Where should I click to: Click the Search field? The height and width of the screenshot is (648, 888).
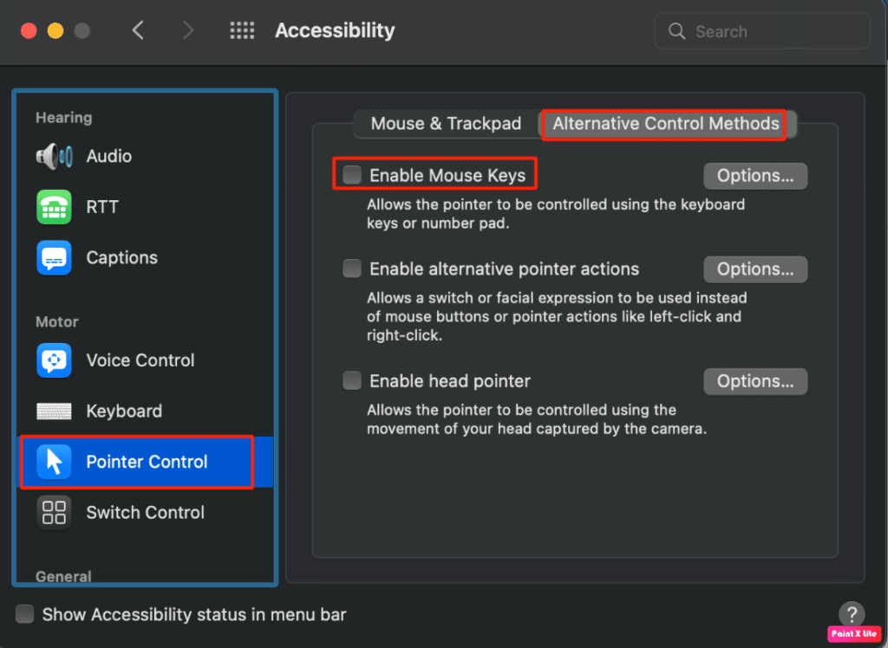pos(761,30)
